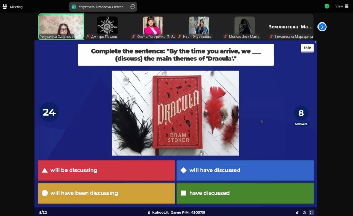Click the Game PIN: 4303731 text
Viewport: 353px width, 216px height.
[x=188, y=213]
